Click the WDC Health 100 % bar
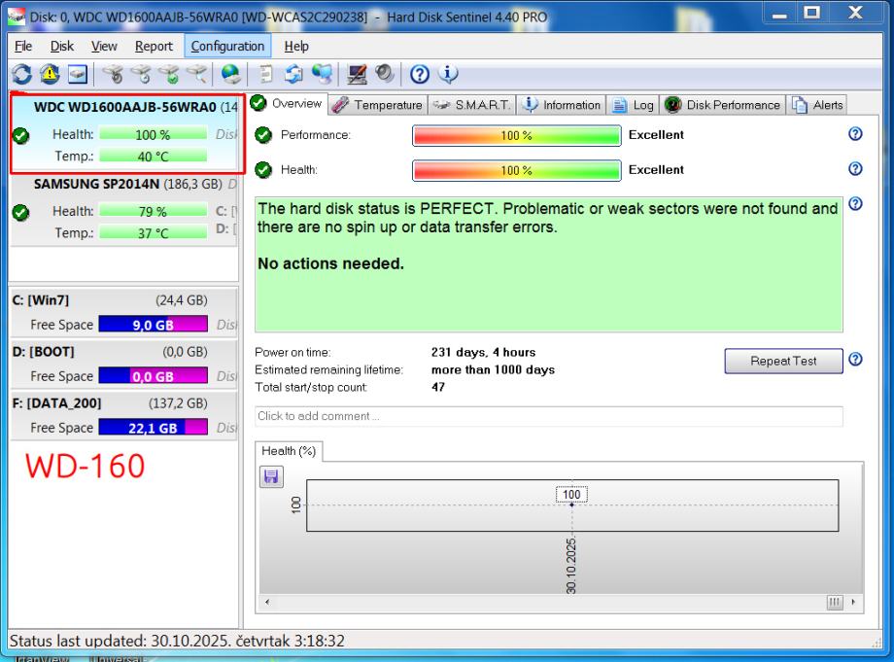The image size is (894, 662). pos(153,134)
